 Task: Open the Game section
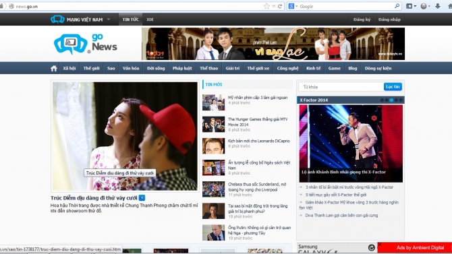(x=335, y=68)
